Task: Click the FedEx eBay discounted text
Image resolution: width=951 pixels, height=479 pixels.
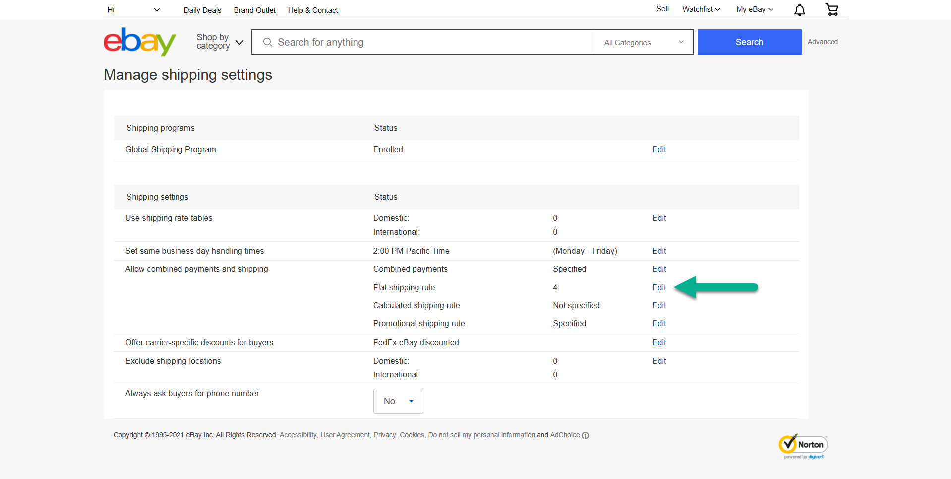Action: pyautogui.click(x=416, y=342)
